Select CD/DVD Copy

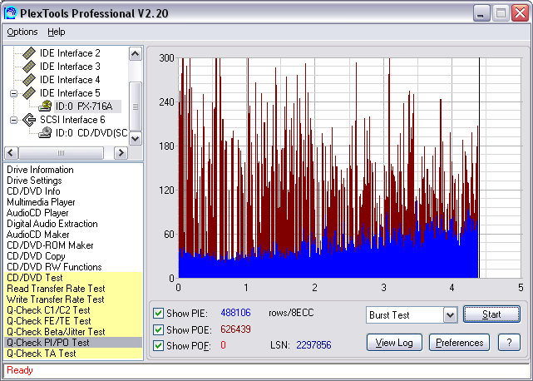click(36, 256)
